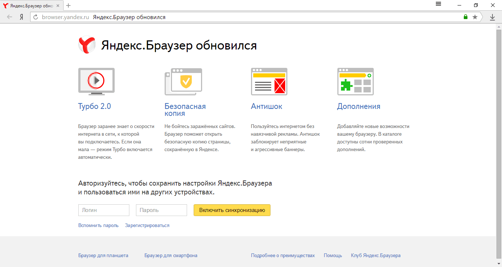Click the green lock security icon
Viewport: 502px width, 267px height.
[x=466, y=17]
